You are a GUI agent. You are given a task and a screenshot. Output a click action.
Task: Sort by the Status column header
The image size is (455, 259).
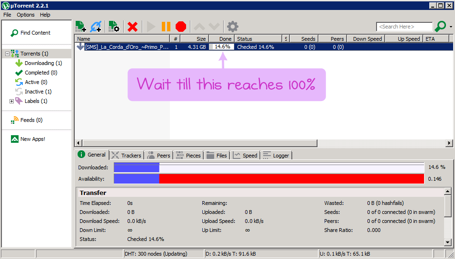pyautogui.click(x=258, y=39)
